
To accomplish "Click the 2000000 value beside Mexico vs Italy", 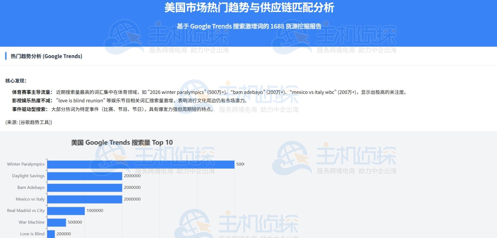I will coord(132,199).
